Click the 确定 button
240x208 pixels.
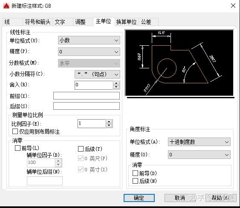[x=139, y=198]
